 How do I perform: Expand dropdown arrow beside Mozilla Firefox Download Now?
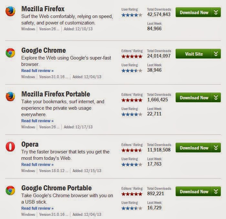[x=216, y=13]
